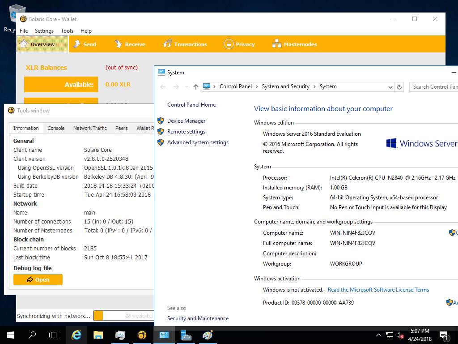Switch to the Overview wallet page

click(x=42, y=44)
